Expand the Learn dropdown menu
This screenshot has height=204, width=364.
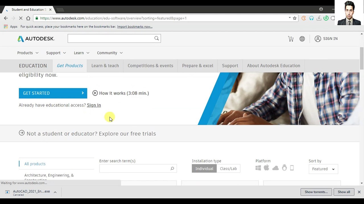(x=82, y=53)
